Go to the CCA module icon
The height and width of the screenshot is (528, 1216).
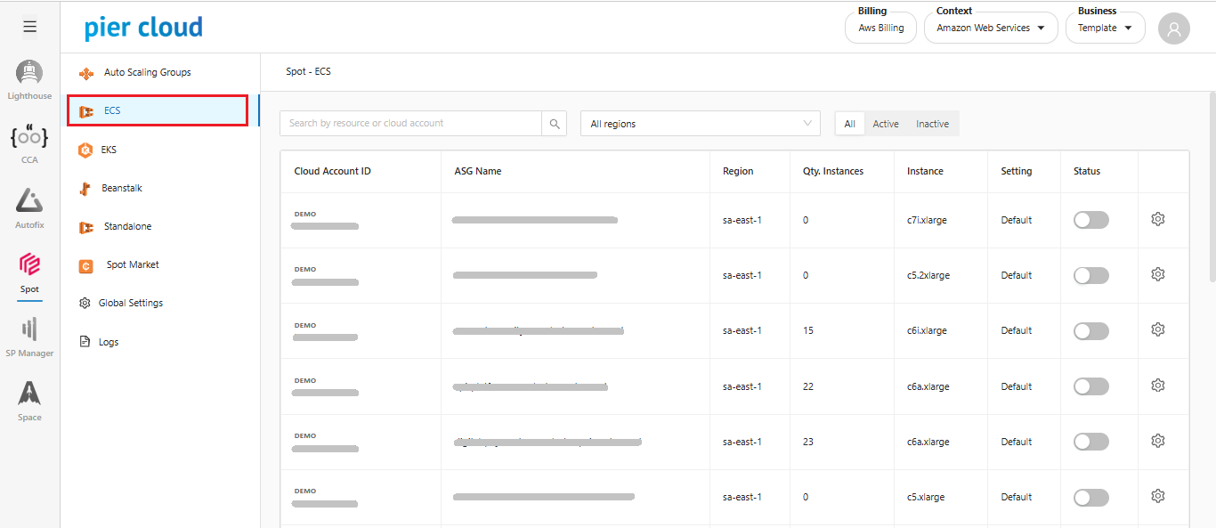[29, 138]
